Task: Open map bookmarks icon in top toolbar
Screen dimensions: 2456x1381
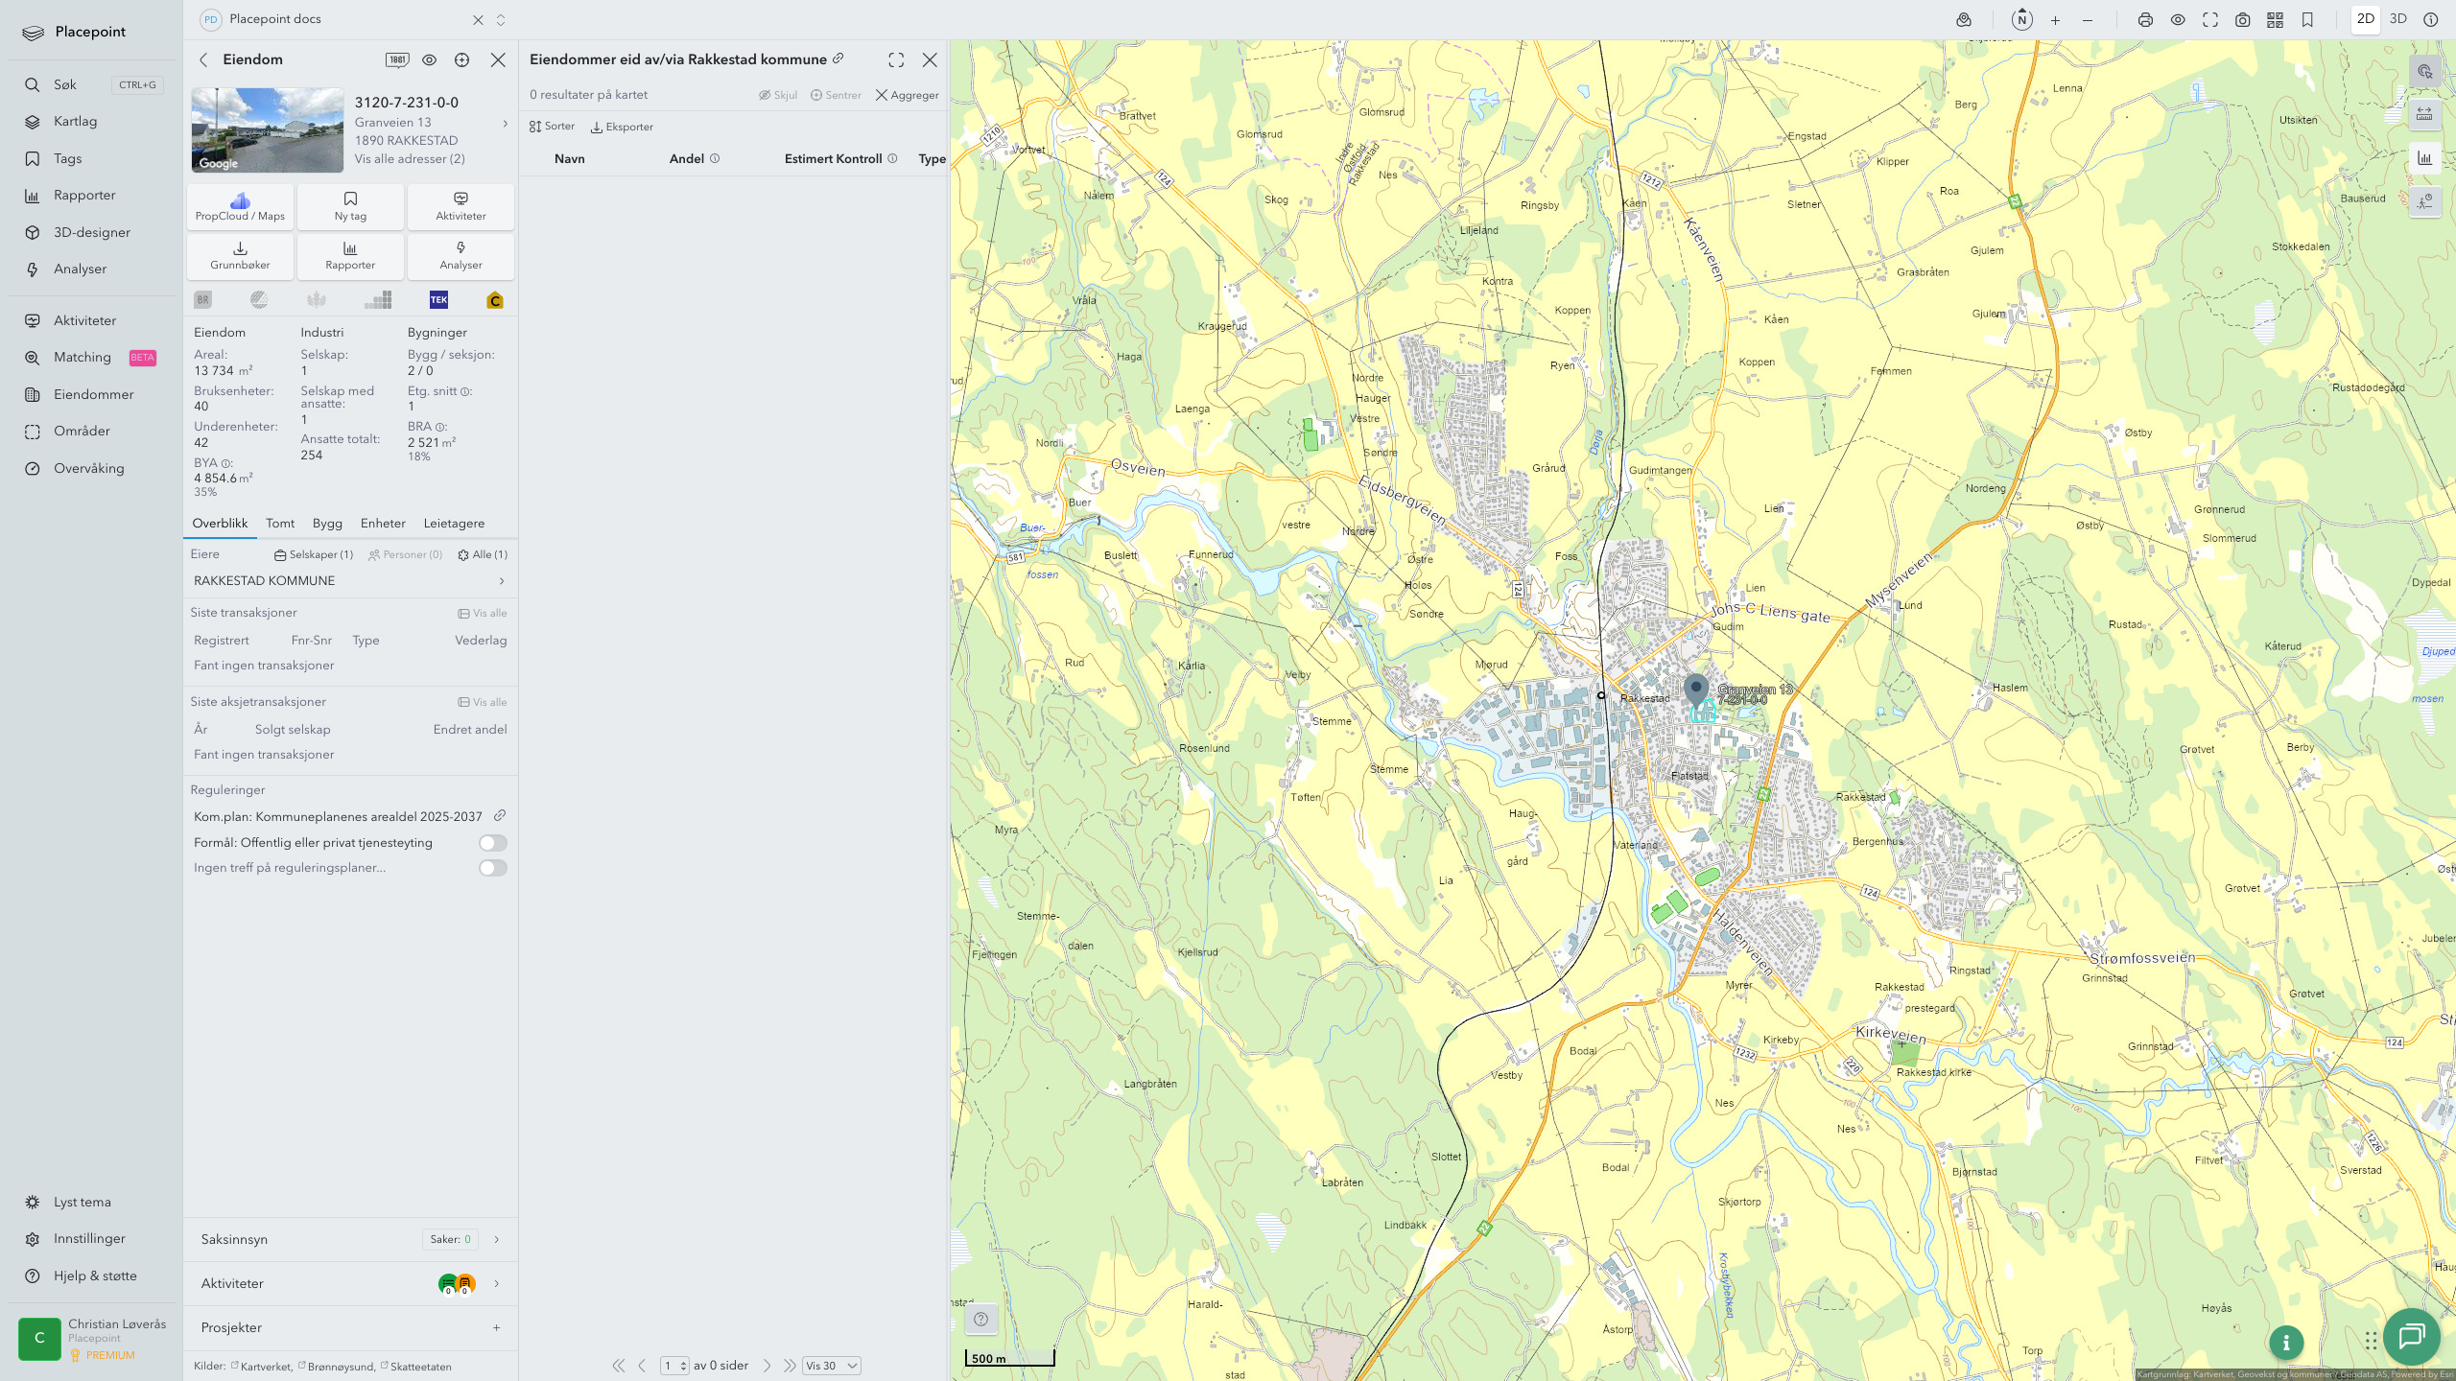Action: 2308,20
